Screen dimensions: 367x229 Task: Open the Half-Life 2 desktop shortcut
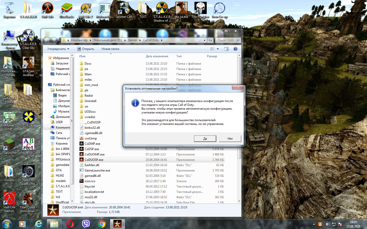click(86, 10)
